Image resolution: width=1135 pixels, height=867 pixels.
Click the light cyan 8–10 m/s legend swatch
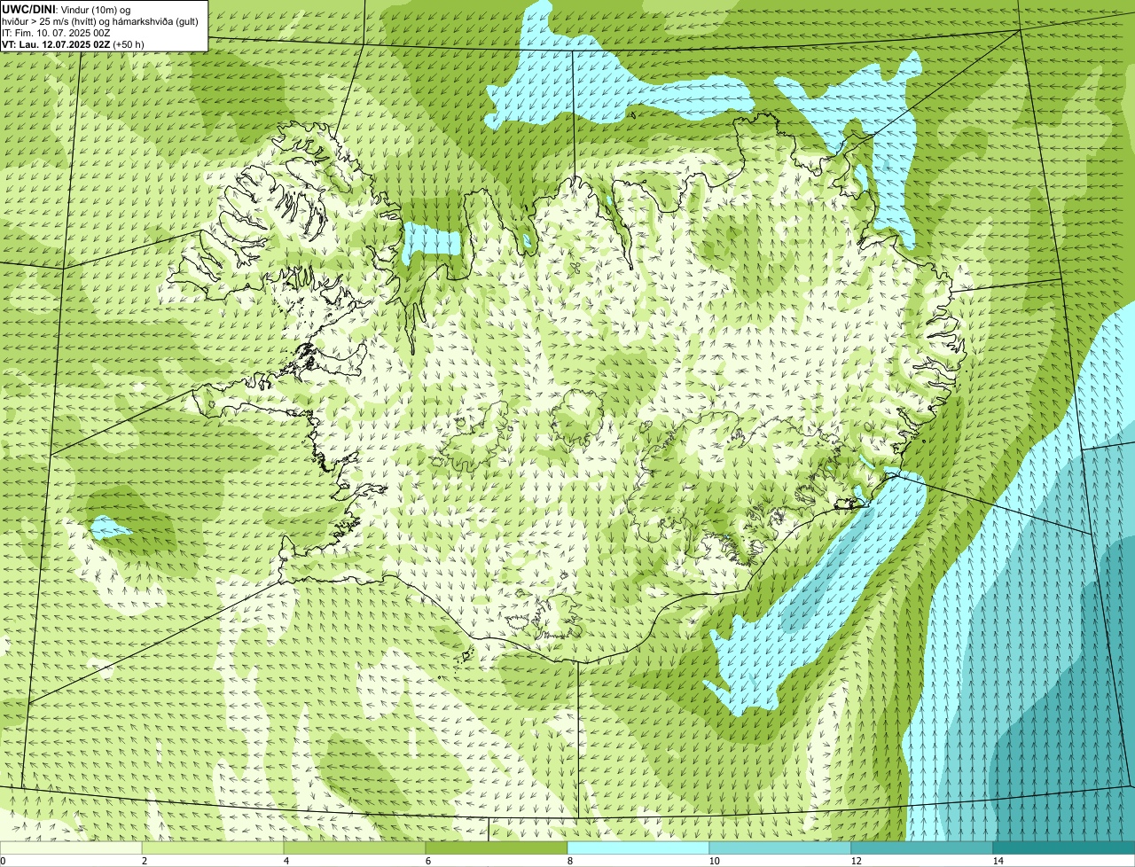pos(638,847)
